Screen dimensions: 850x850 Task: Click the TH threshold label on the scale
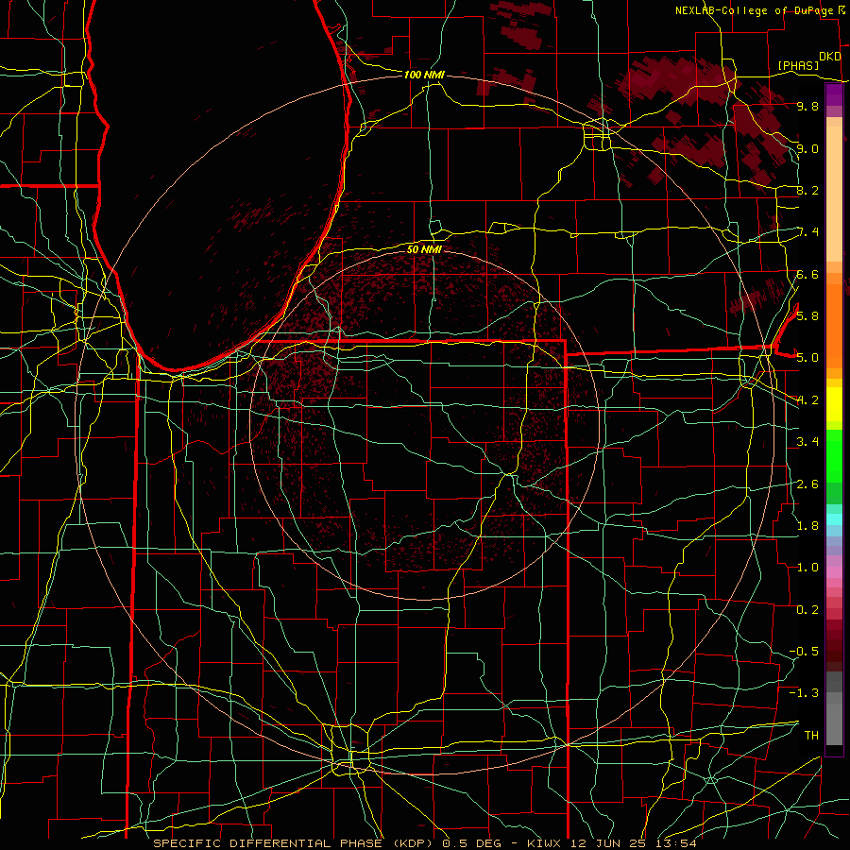(x=811, y=736)
